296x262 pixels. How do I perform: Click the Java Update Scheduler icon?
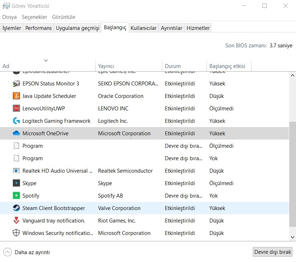click(16, 96)
